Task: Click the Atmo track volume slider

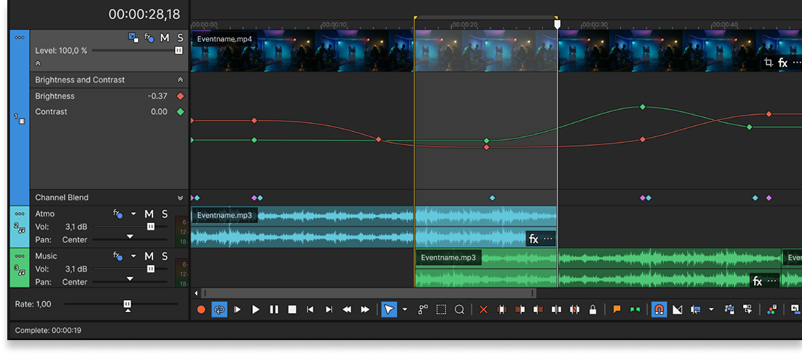Action: [x=150, y=227]
